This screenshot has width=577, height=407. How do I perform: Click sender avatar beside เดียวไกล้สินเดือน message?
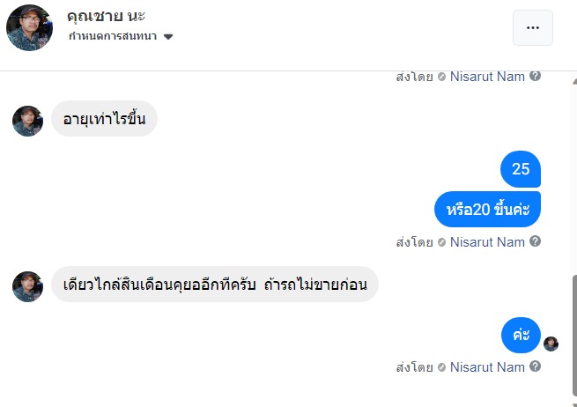click(x=27, y=286)
